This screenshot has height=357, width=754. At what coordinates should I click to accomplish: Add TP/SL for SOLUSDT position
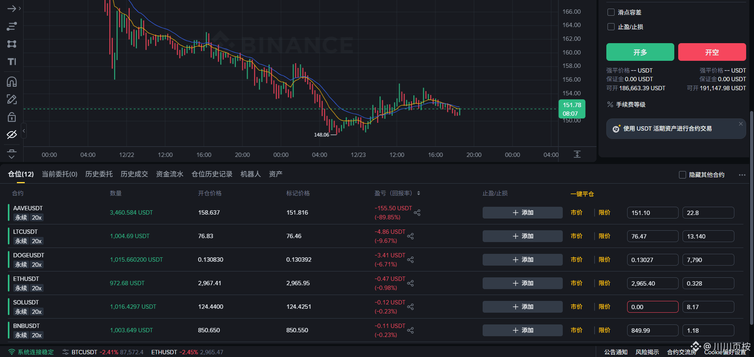pos(523,307)
